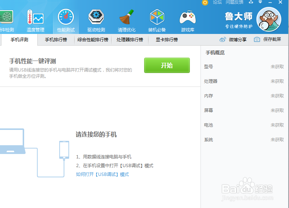Open 游戏库 gamepad icon
289x208 pixels.
pos(187,17)
